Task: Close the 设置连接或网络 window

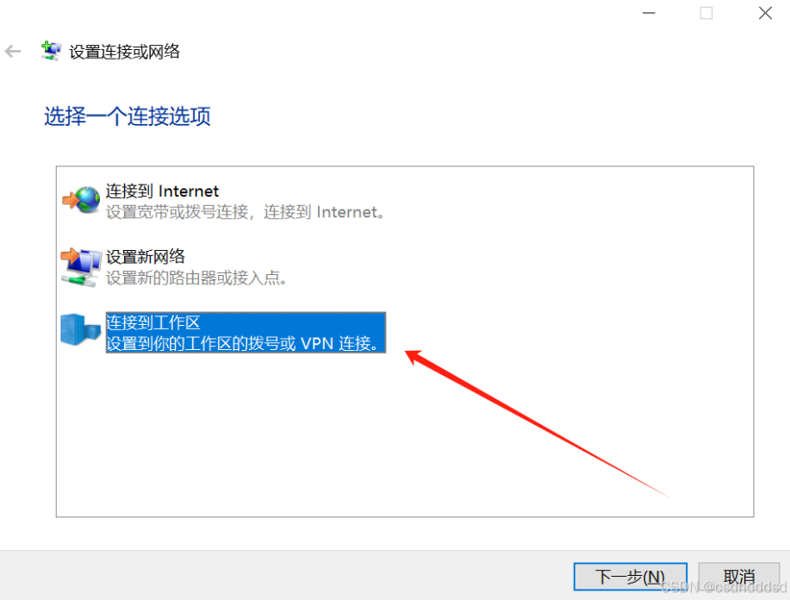Action: 765,13
